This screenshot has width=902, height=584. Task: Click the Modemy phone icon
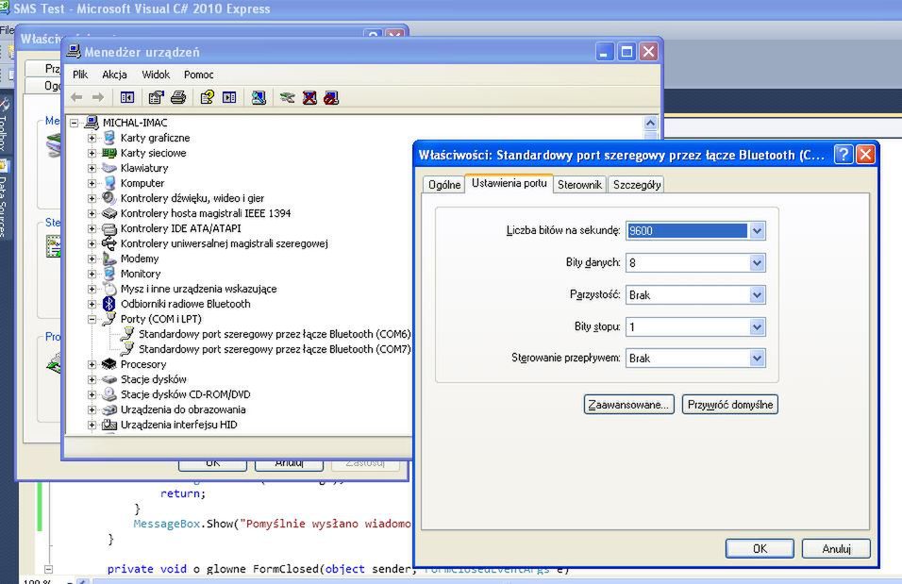pos(109,259)
